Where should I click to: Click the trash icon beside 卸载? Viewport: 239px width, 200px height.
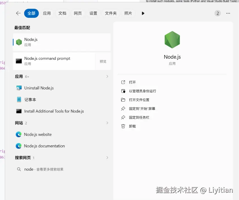coord(123,126)
